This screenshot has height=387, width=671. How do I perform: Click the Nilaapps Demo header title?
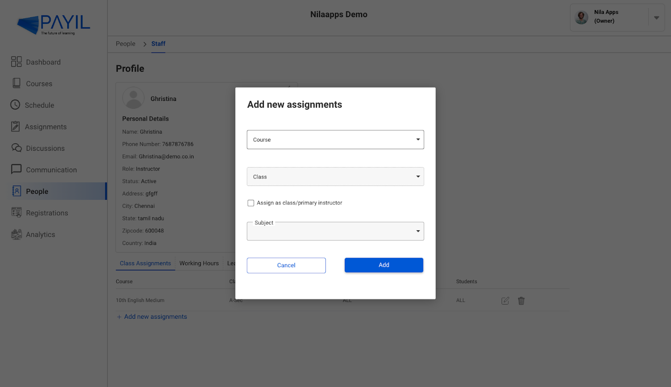click(x=339, y=15)
